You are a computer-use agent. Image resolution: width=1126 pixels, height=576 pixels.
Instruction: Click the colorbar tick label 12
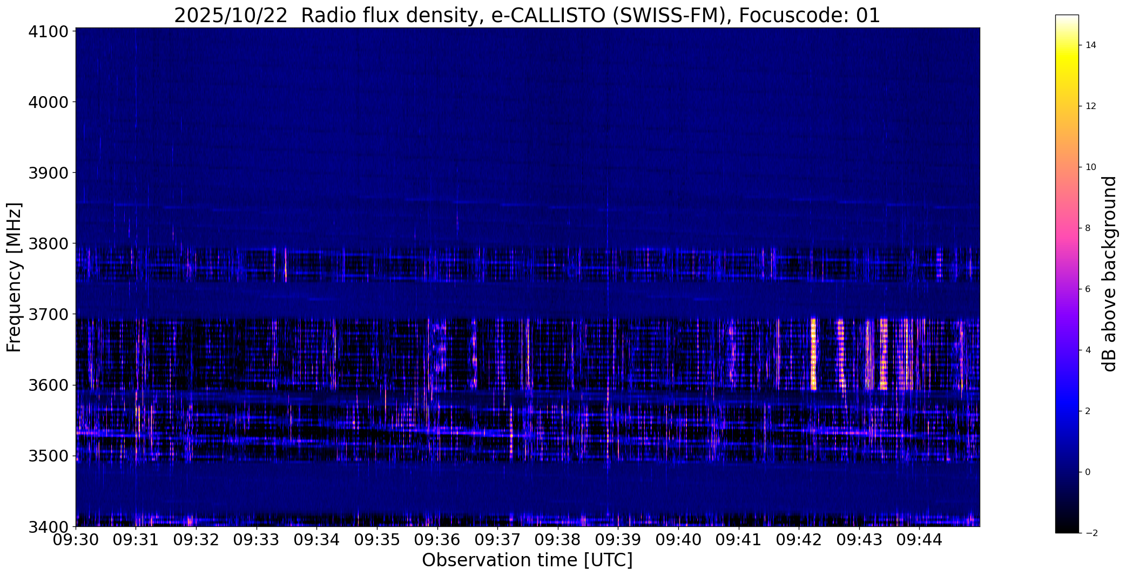(1091, 106)
